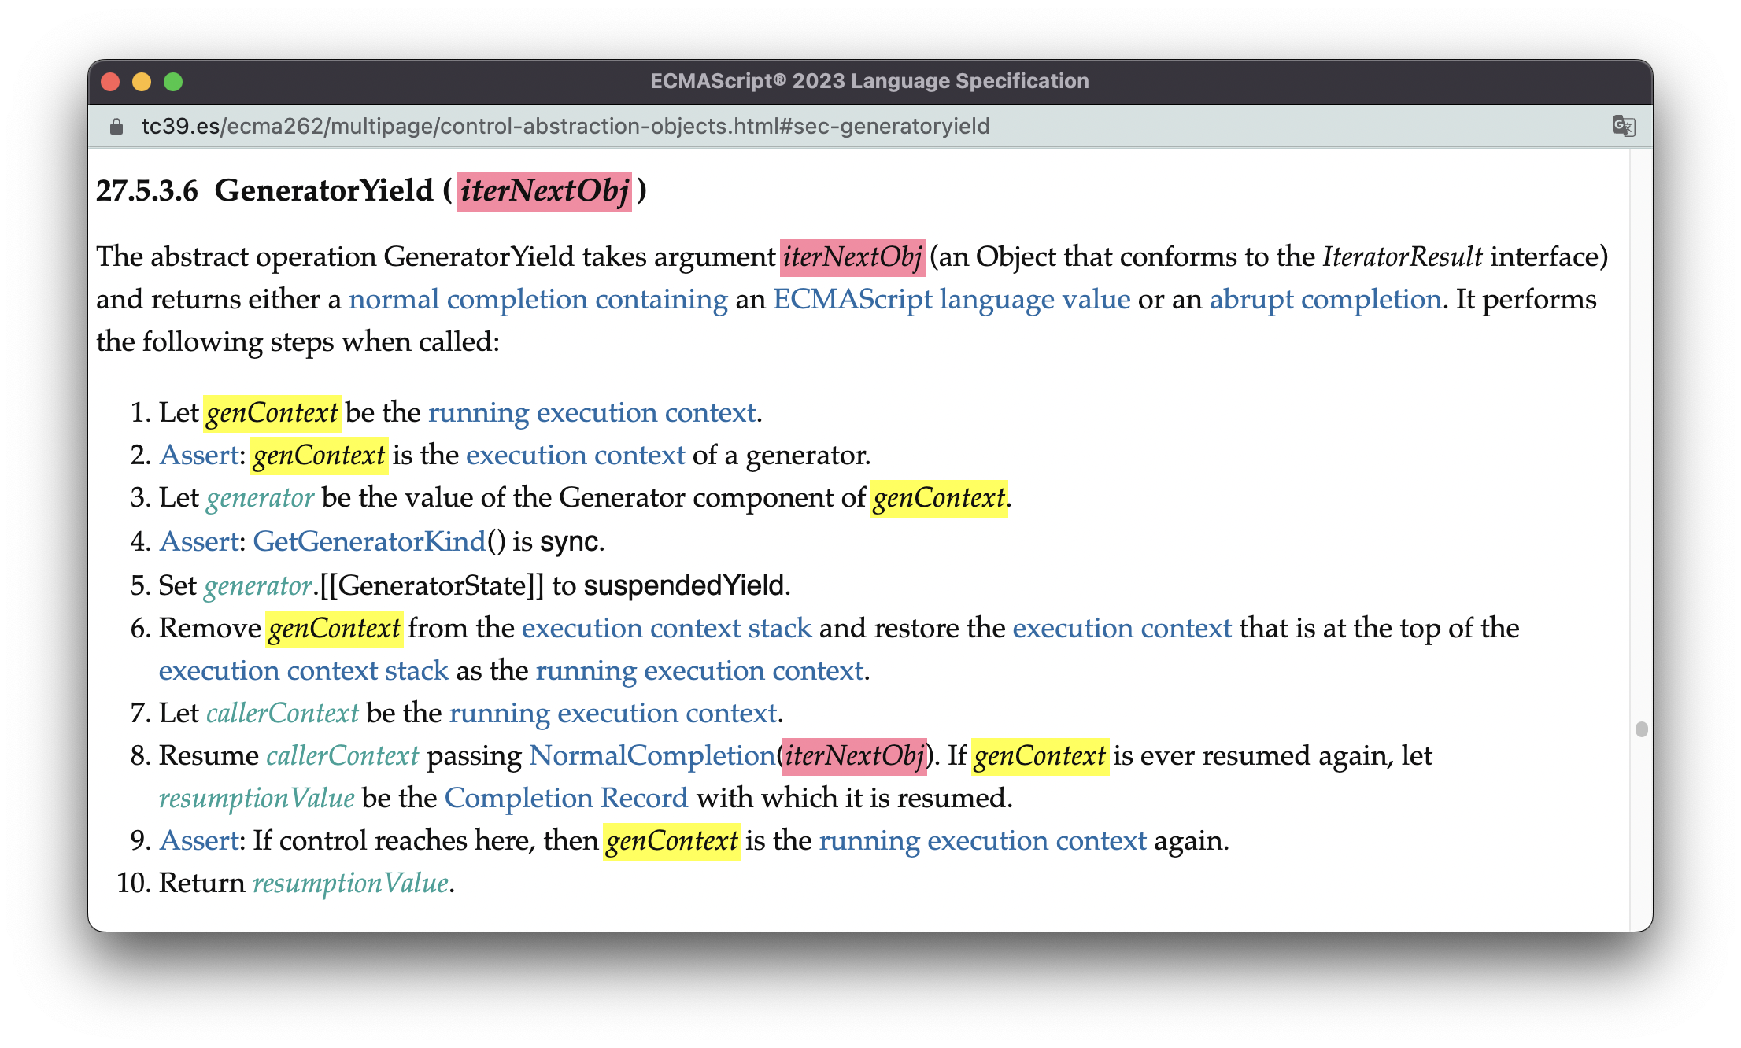
Task: Open the 'Completion Record' link
Action: tap(566, 799)
